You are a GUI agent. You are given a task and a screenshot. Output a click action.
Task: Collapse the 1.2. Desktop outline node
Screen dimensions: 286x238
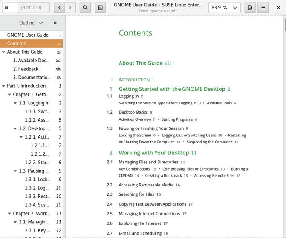point(15,128)
